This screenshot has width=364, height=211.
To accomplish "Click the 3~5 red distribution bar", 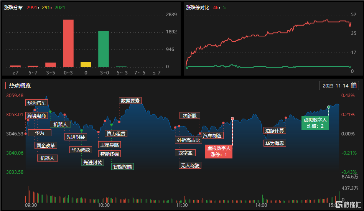I will click(x=51, y=65).
